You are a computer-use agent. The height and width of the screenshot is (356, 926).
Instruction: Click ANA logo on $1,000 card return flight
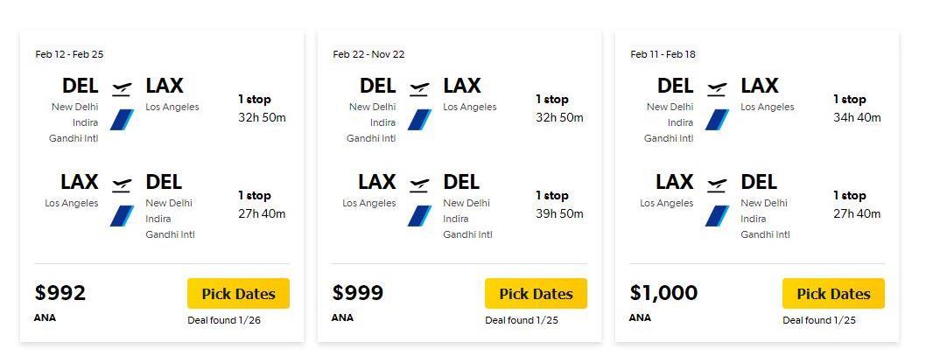point(717,216)
